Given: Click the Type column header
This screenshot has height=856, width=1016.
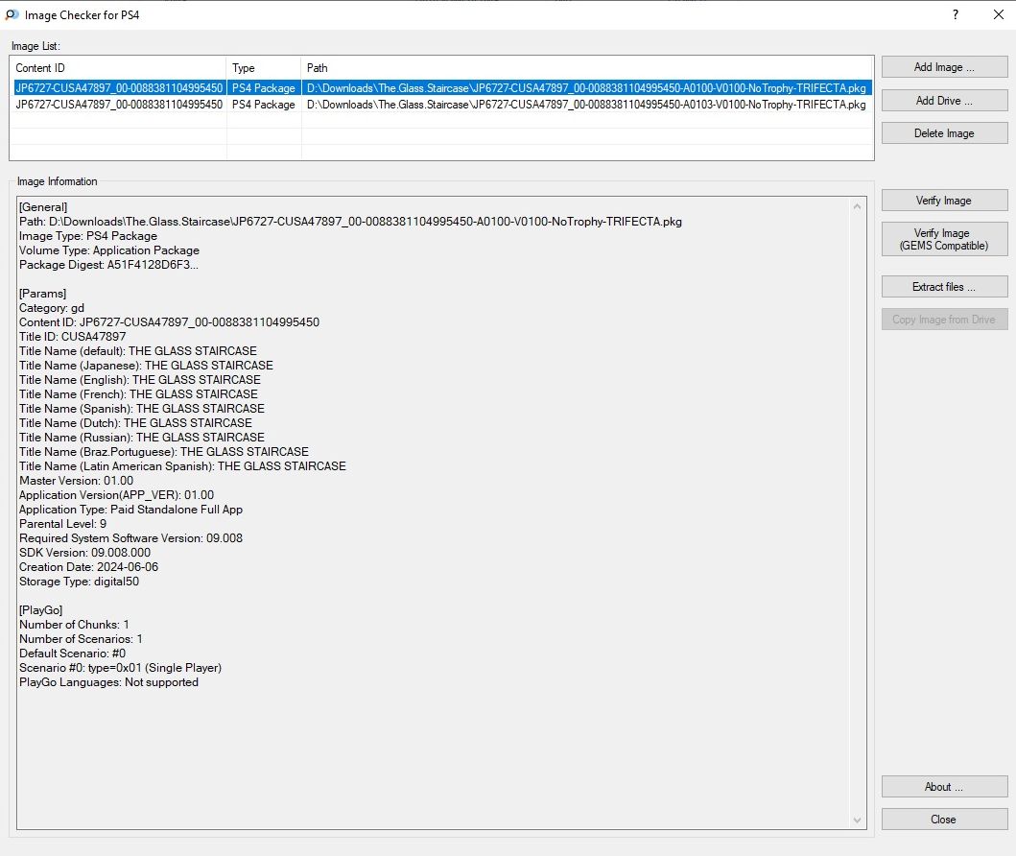Looking at the screenshot, I should pyautogui.click(x=264, y=67).
